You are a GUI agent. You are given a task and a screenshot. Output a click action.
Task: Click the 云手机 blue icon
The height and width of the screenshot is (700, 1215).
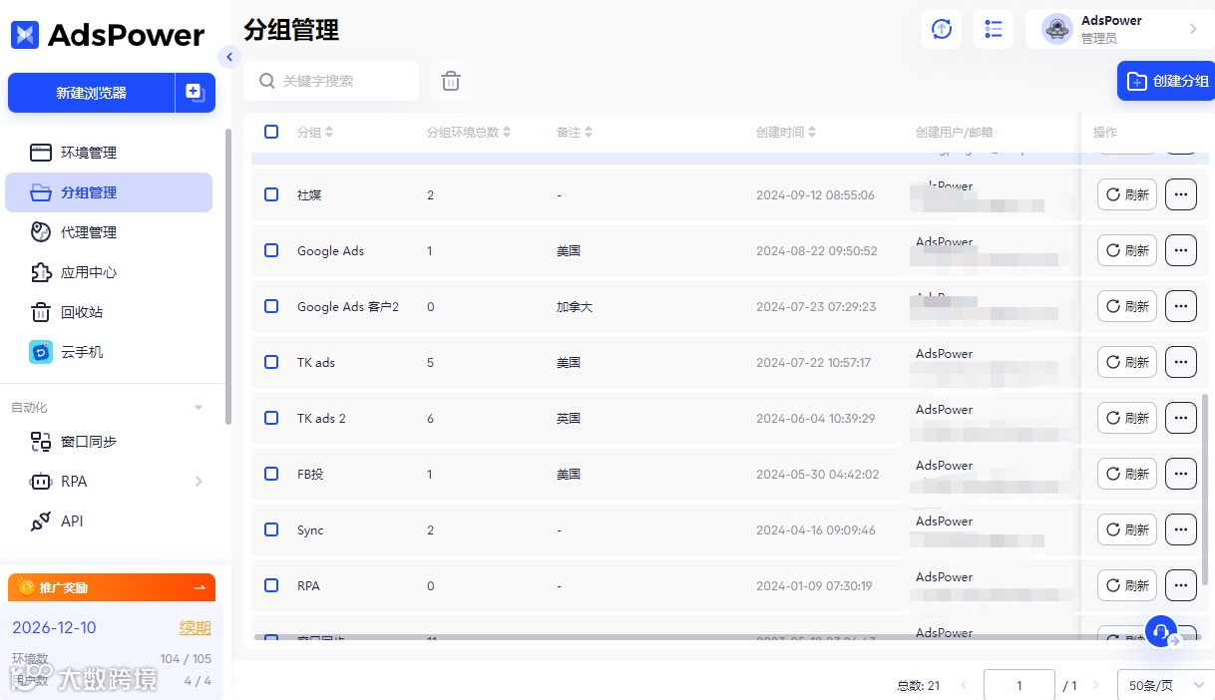point(41,352)
